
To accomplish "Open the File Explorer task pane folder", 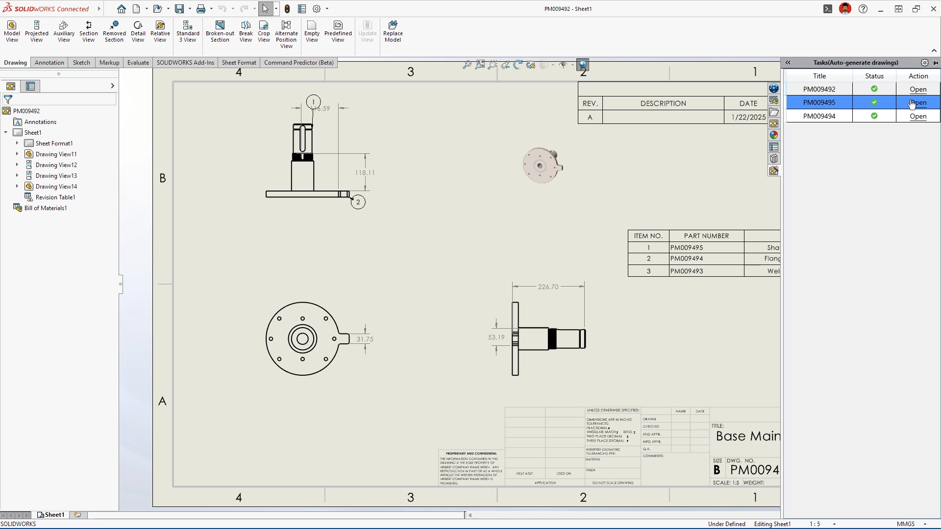I will coord(774,112).
